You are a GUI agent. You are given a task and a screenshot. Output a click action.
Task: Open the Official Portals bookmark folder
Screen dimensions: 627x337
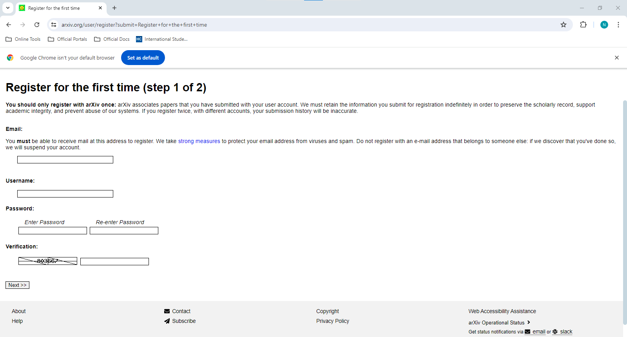tap(67, 39)
